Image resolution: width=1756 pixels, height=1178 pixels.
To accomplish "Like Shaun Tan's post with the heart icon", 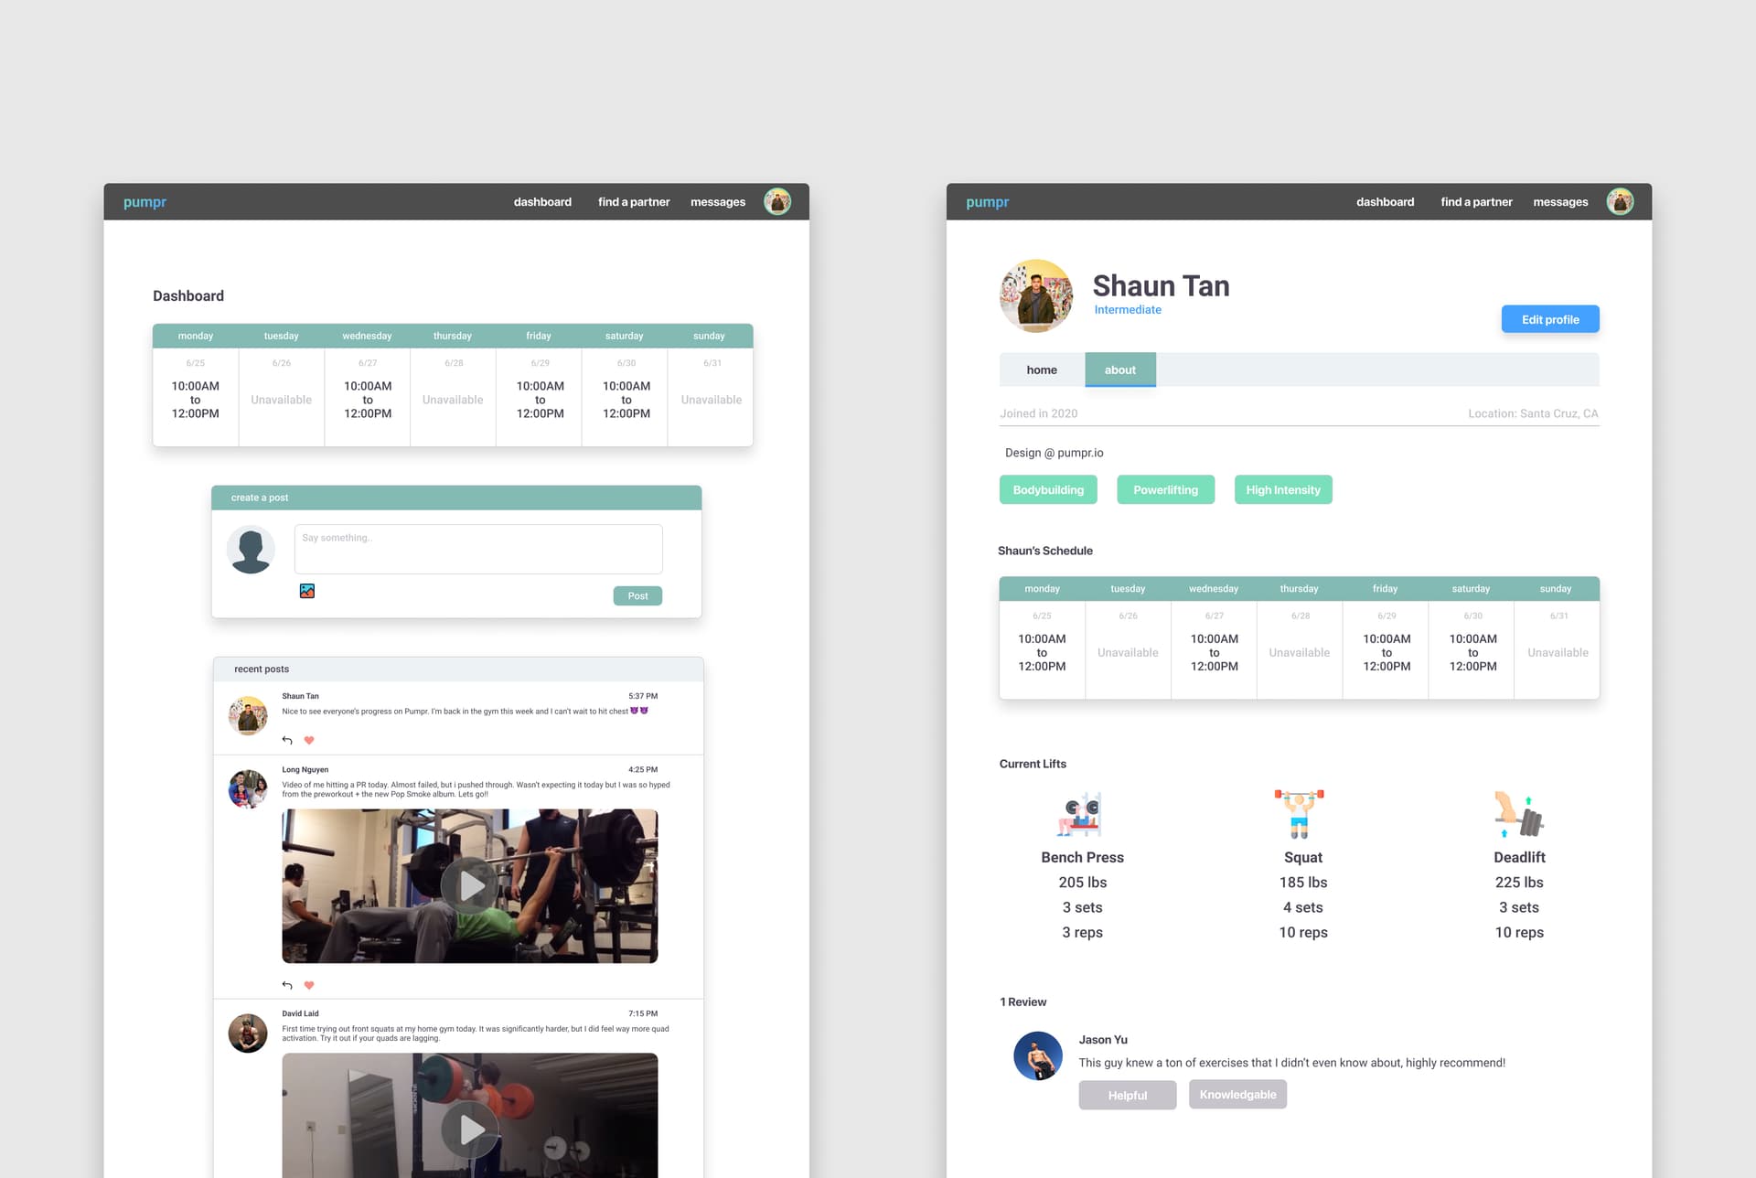I will tap(308, 741).
